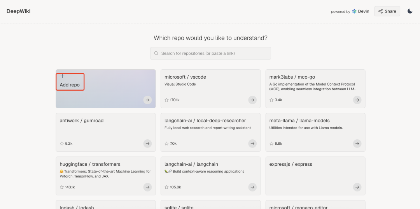Open the expressjs / express arrow button
Image resolution: width=420 pixels, height=209 pixels.
point(357,187)
